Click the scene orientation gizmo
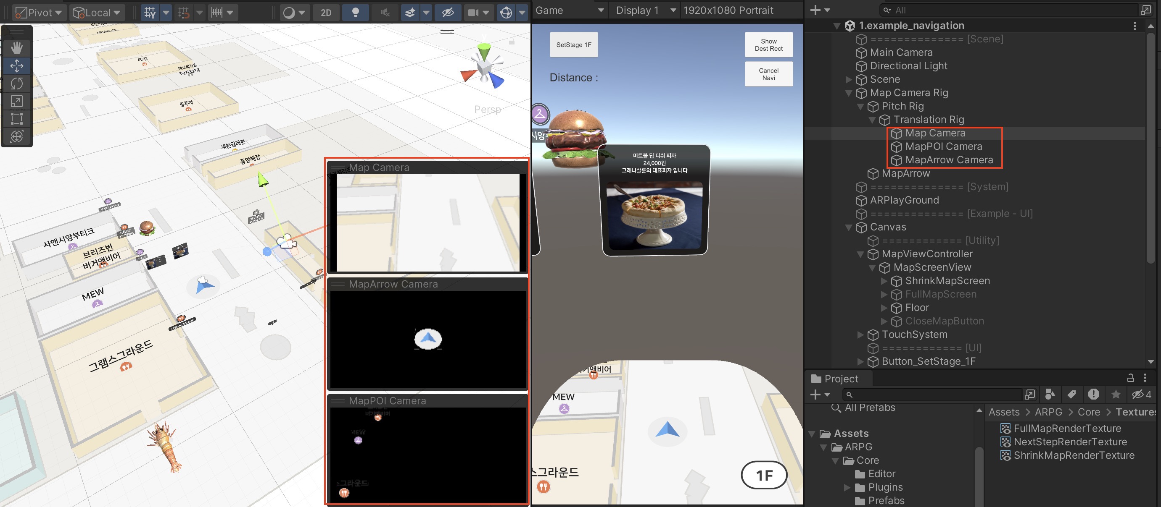1161x507 pixels. point(483,67)
